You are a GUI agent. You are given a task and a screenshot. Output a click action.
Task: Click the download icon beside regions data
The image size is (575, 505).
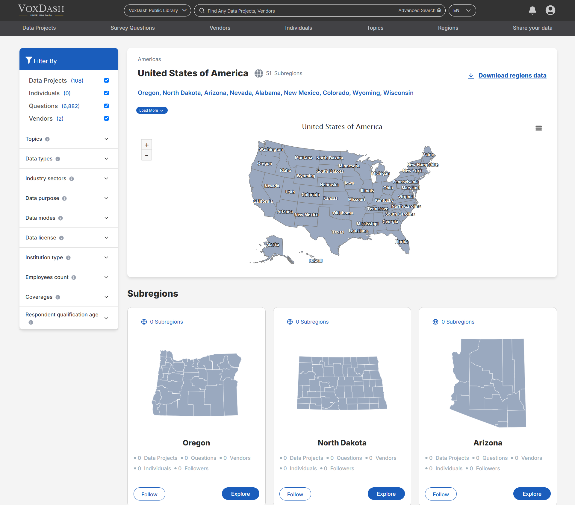(x=471, y=75)
